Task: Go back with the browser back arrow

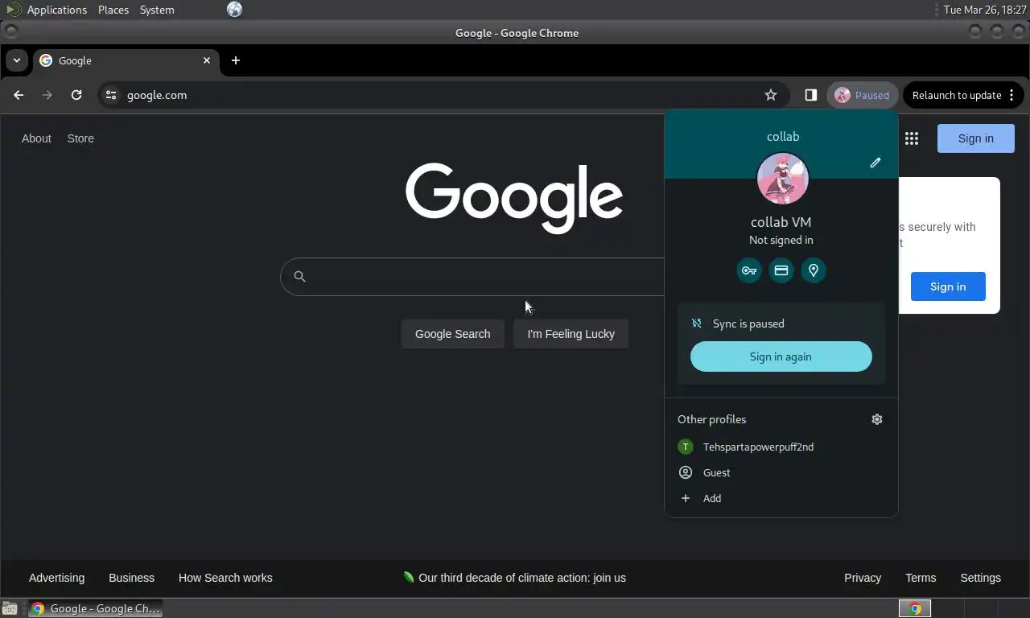Action: click(19, 95)
